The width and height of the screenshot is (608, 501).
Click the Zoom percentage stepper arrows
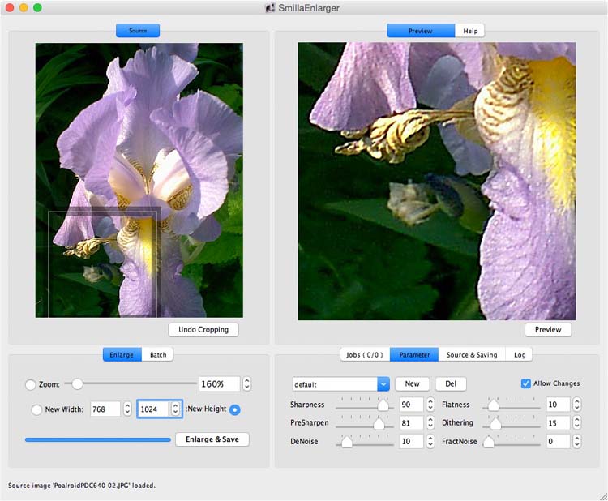(x=247, y=384)
